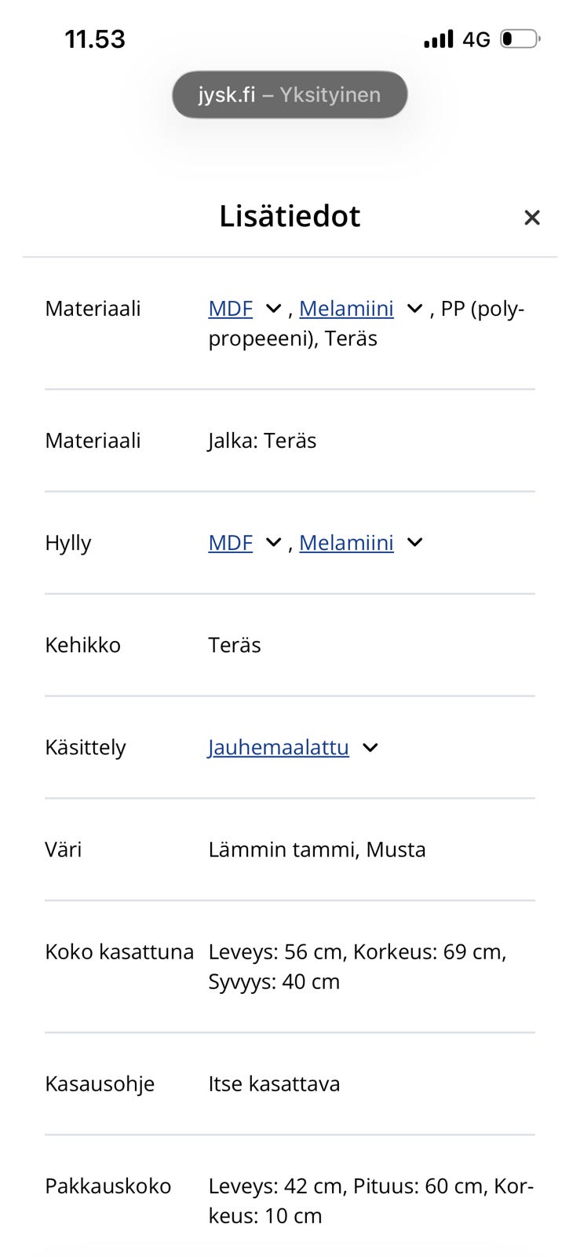Tap the jysk.fi address pill
Viewport: 580px width, 1257px height.
point(290,94)
